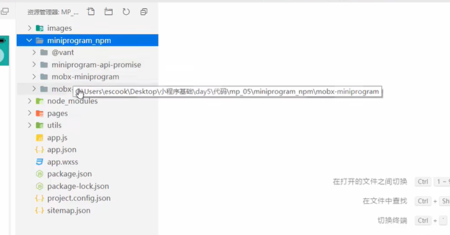The image size is (450, 235).
Task: Select the utils folder
Action: [87, 125]
